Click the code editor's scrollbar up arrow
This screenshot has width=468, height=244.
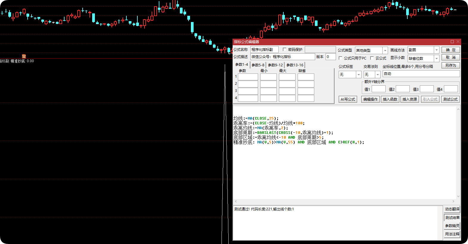click(458, 109)
